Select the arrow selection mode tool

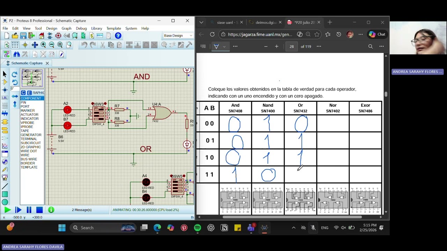pyautogui.click(x=5, y=74)
